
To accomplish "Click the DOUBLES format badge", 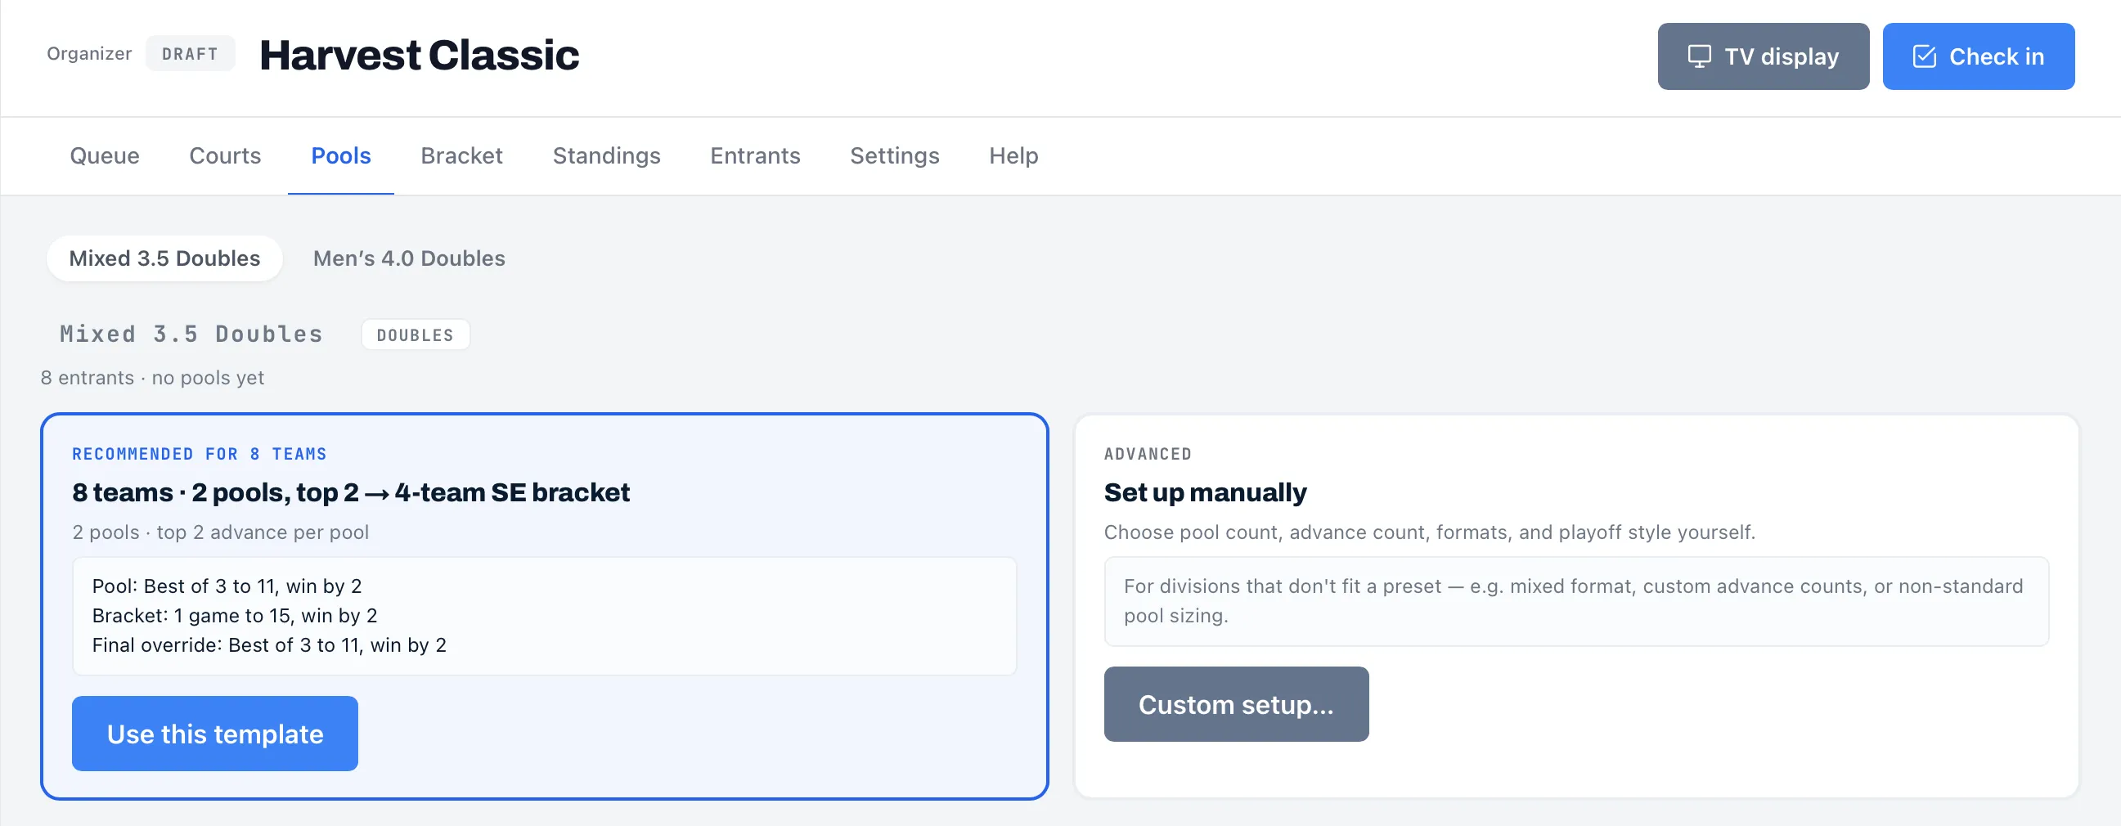I will (415, 334).
